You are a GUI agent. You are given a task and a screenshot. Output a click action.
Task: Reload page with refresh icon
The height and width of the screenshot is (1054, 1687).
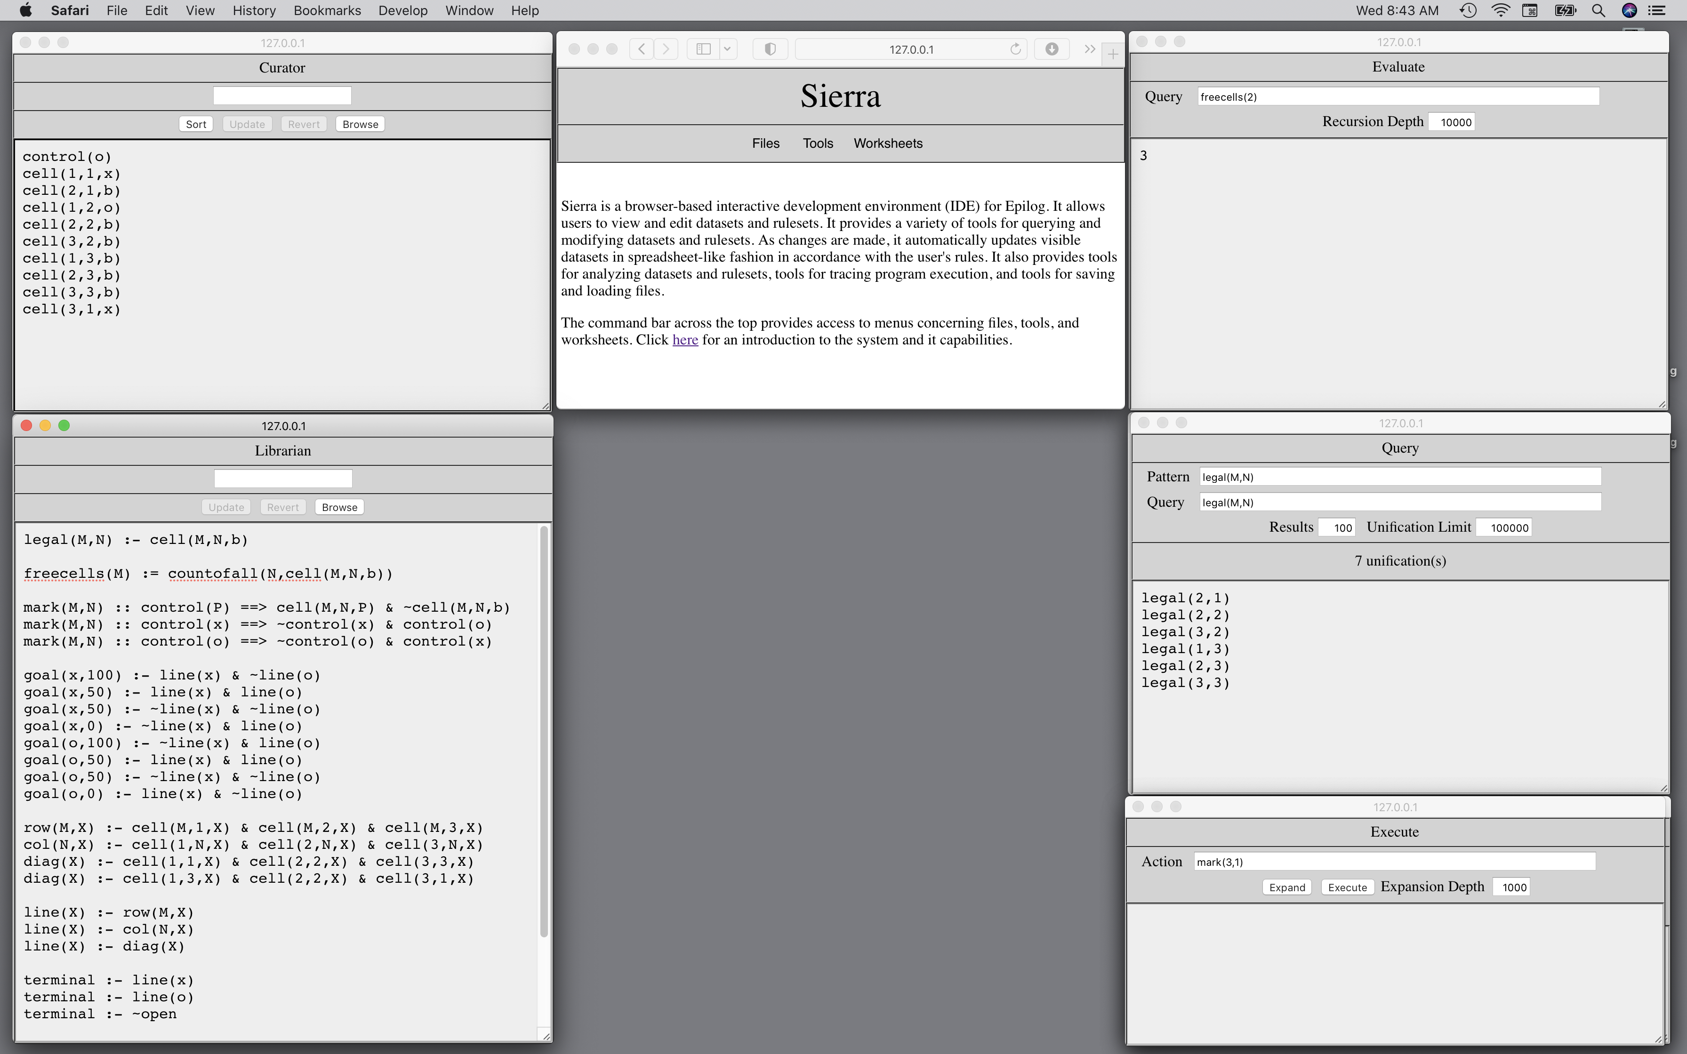1015,49
